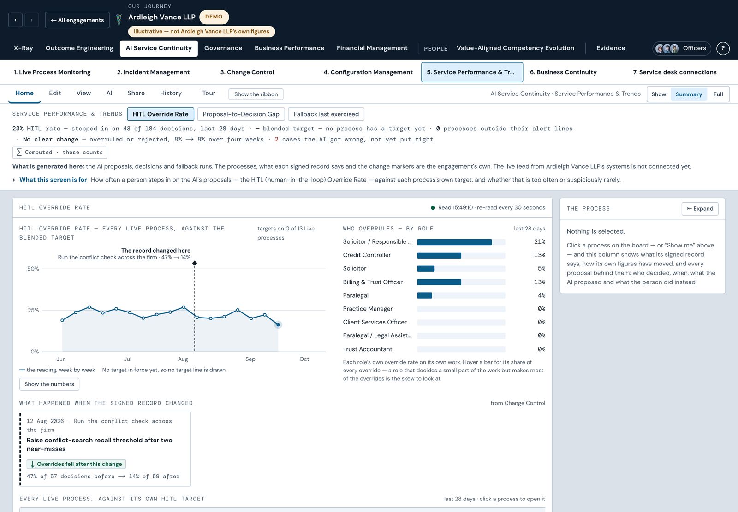Open the Incident Management sub-tab

click(153, 72)
